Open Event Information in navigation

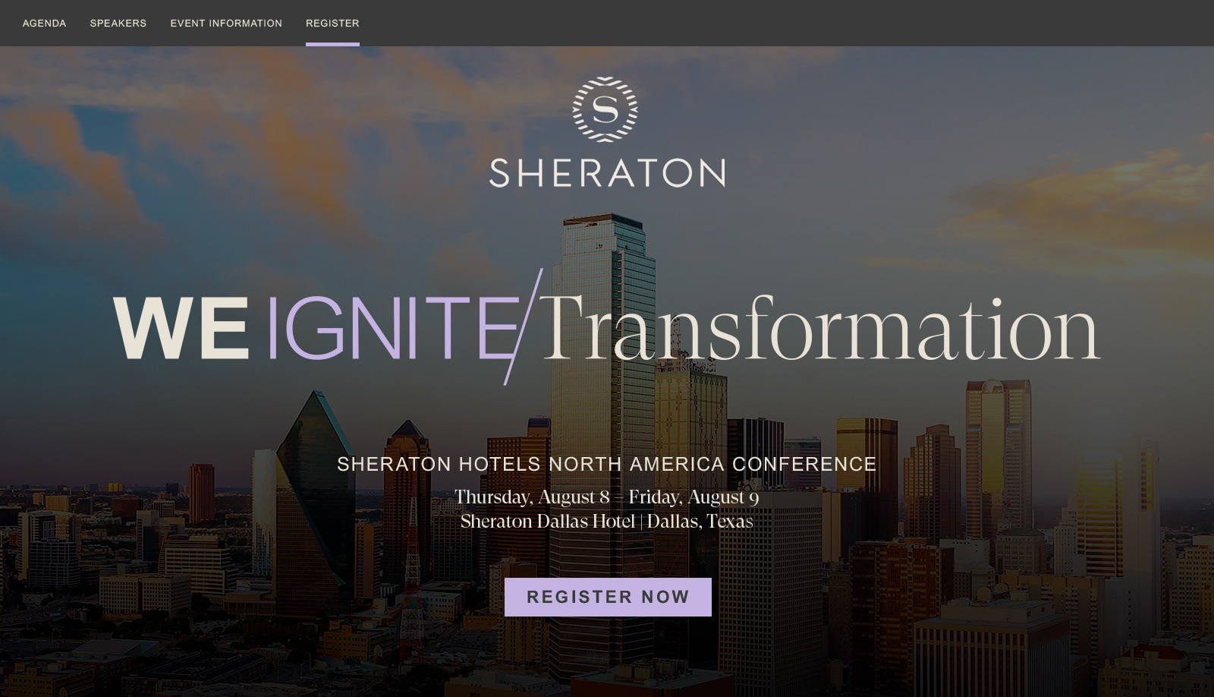(x=226, y=24)
